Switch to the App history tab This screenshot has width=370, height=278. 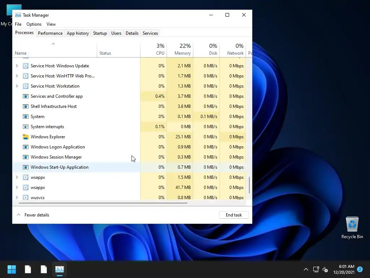[x=78, y=33]
